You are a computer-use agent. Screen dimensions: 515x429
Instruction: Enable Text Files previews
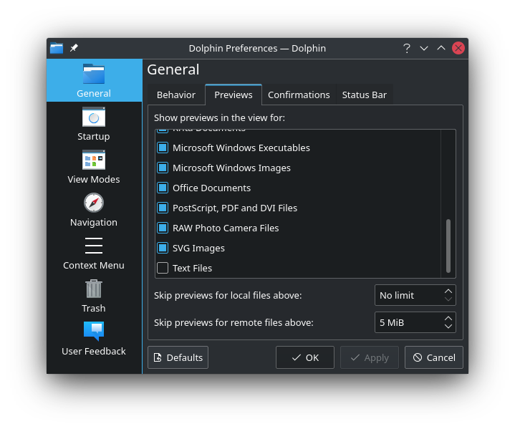click(163, 268)
